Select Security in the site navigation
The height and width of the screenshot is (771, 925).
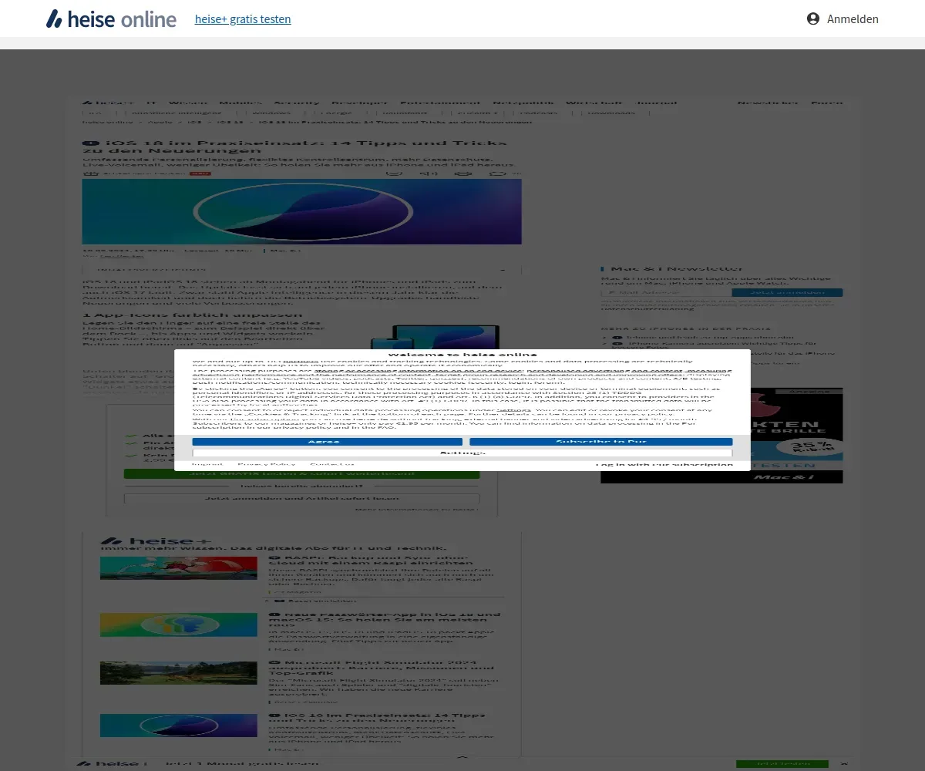click(296, 103)
